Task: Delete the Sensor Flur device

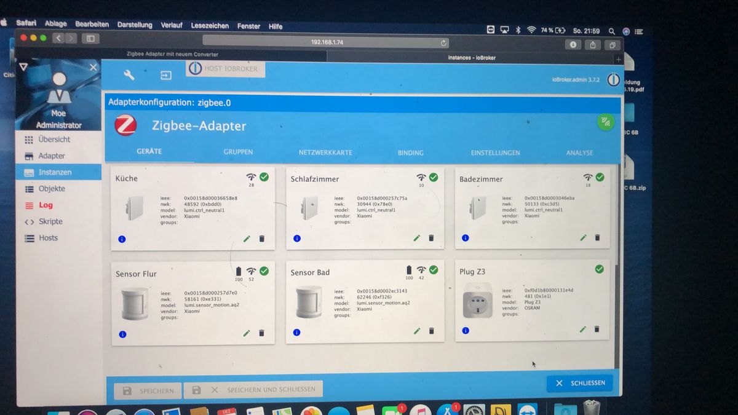Action: [x=261, y=333]
